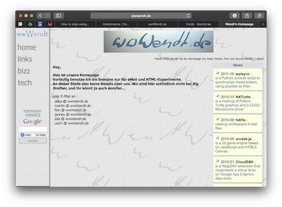Open the green diamond pinned tab
The width and height of the screenshot is (282, 207).
[30, 24]
